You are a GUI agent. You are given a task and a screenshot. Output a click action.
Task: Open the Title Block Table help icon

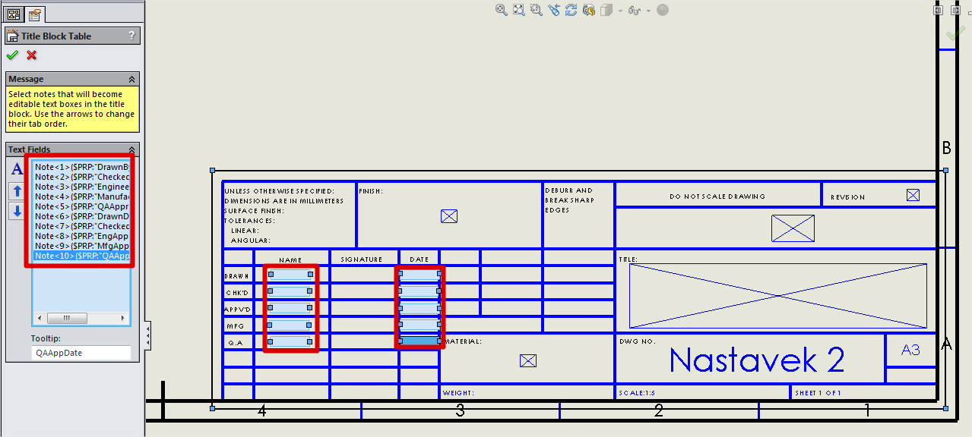(131, 36)
